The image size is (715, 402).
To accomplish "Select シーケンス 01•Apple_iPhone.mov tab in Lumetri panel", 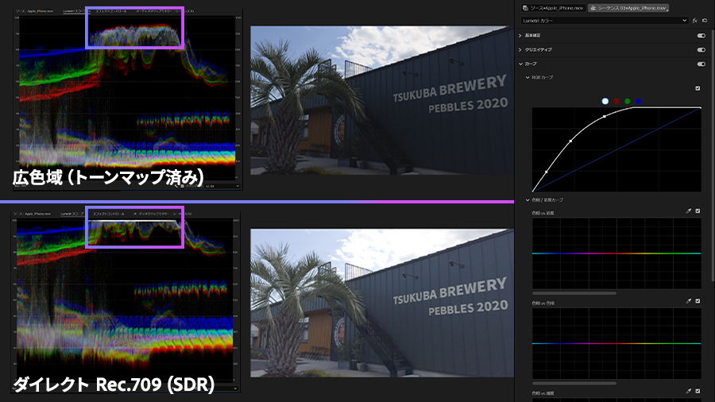I will [628, 8].
